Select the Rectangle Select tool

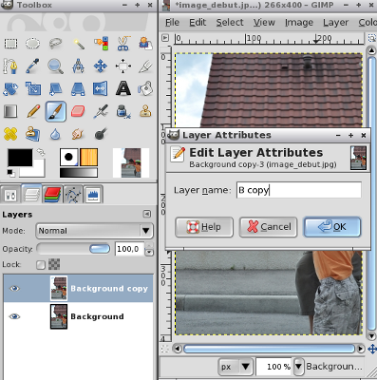10,44
